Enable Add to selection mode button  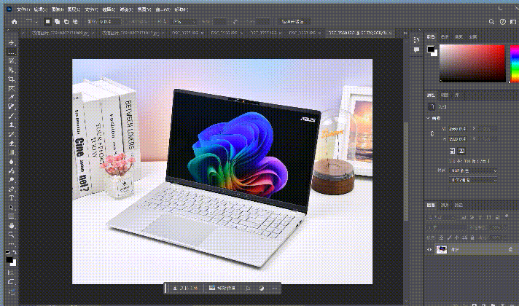click(57, 22)
